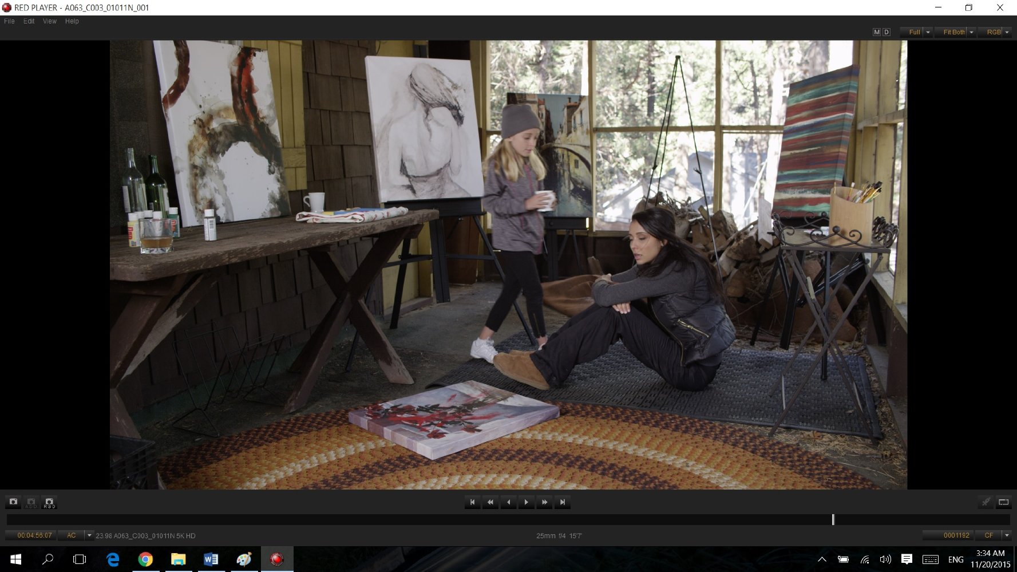Open the clock showing 3:34 AM

click(x=990, y=559)
